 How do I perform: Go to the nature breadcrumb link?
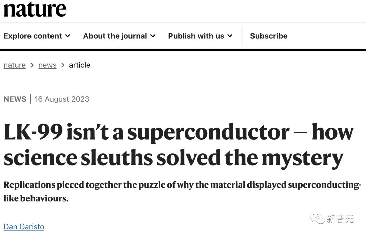pyautogui.click(x=15, y=65)
